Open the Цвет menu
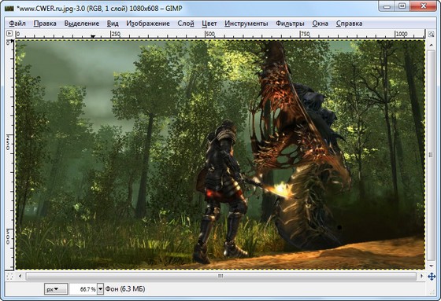Image resolution: width=441 pixels, height=301 pixels. 209,24
